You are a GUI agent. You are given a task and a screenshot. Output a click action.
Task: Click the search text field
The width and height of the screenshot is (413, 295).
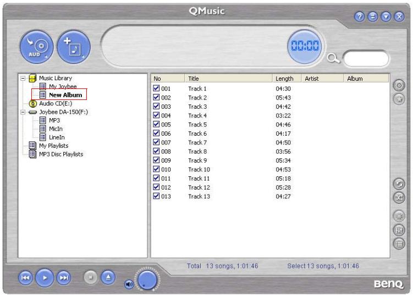[366, 59]
